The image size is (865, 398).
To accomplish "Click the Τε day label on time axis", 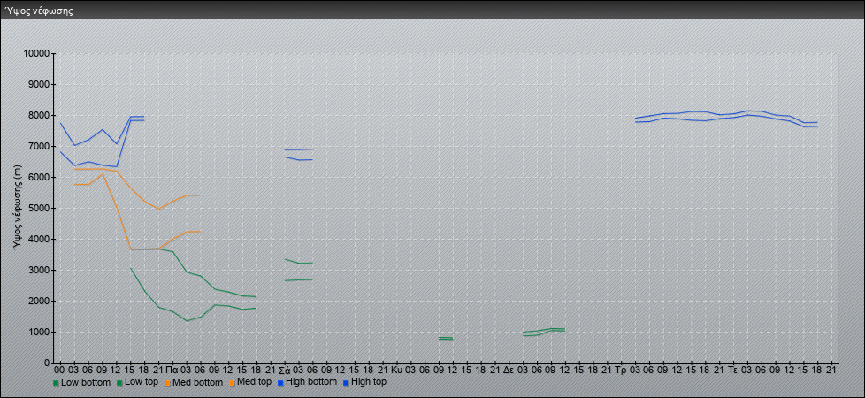I will [x=733, y=369].
